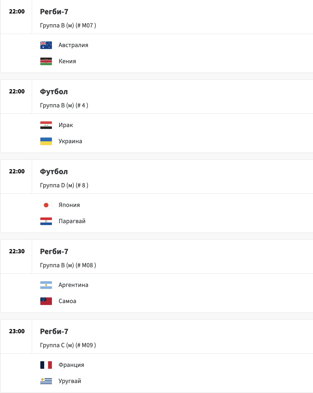Click the 22:30 time label
This screenshot has height=393, width=313.
click(17, 251)
